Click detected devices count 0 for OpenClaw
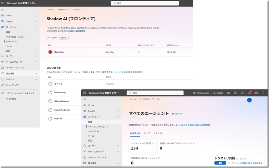Viewport: 269px width, 168px height. pos(139,52)
